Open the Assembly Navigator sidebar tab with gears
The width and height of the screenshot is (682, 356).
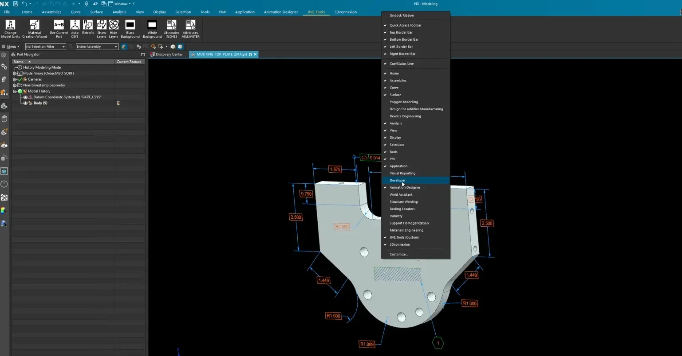[x=4, y=66]
